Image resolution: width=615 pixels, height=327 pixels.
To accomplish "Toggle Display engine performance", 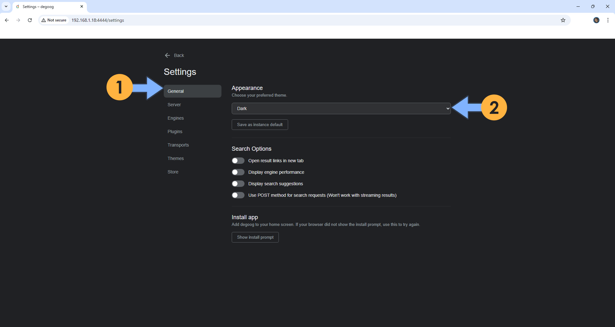I will [238, 172].
